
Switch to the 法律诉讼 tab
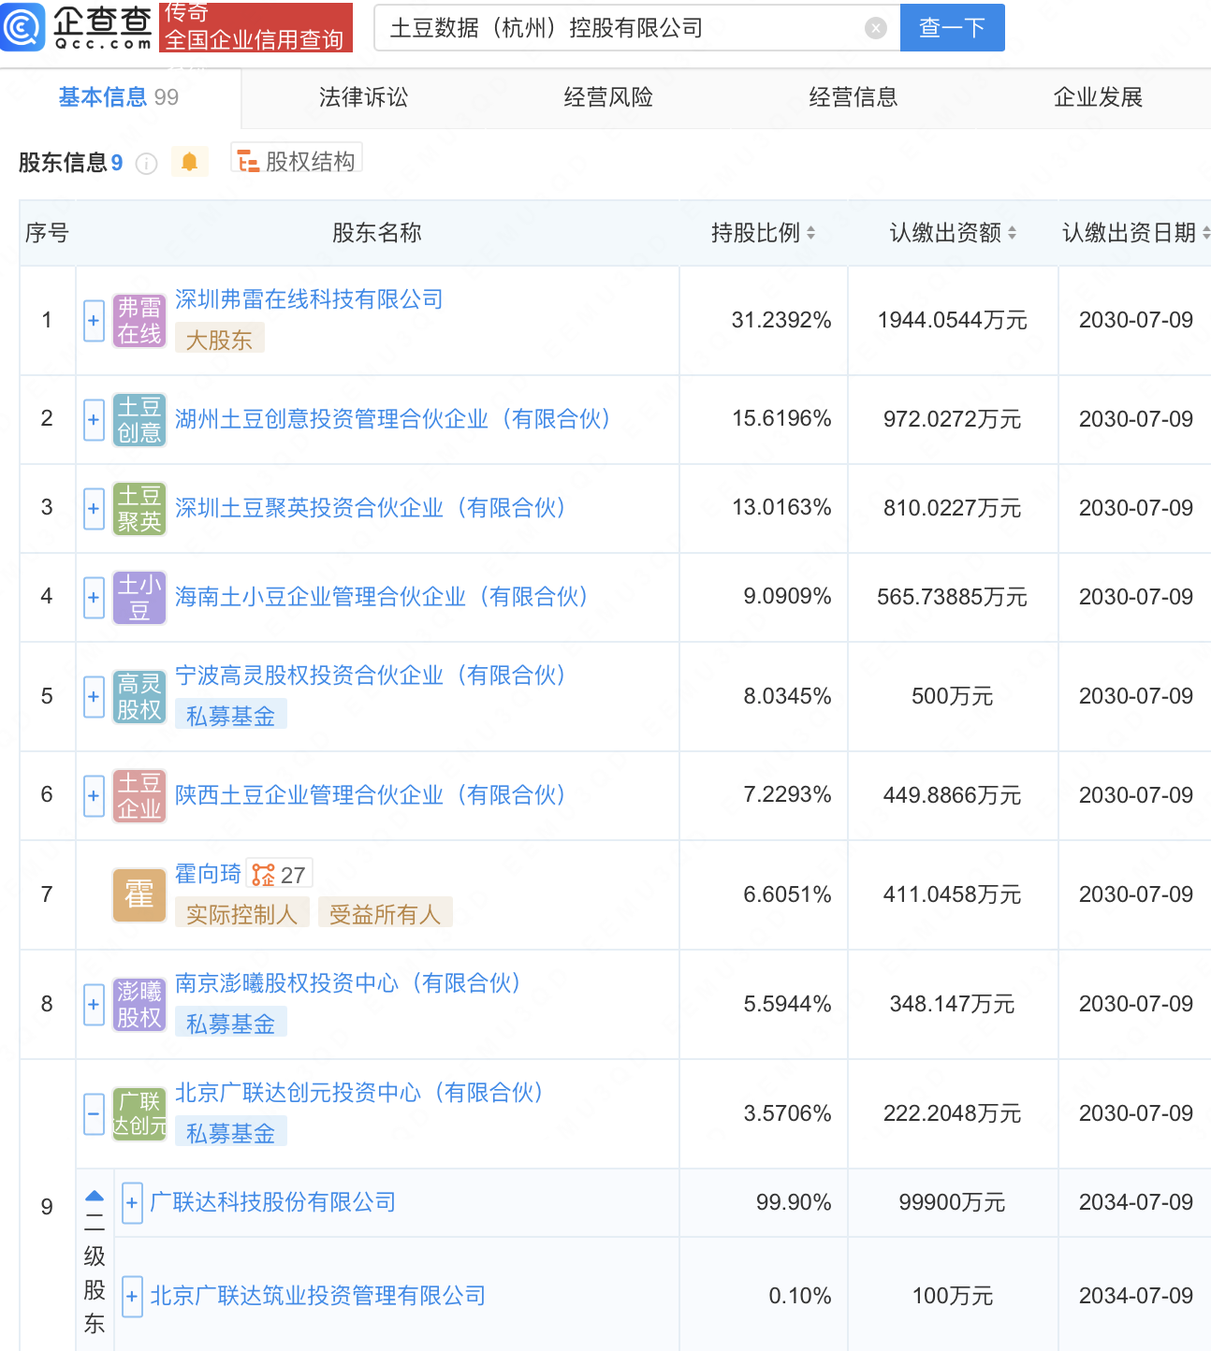(363, 97)
